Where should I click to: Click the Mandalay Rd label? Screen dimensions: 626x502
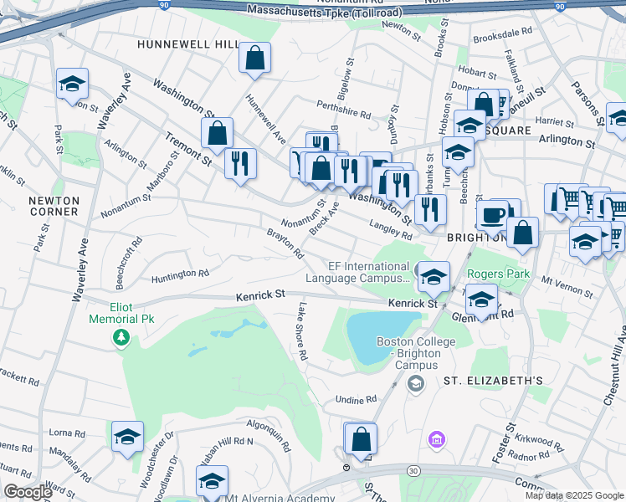[70, 464]
